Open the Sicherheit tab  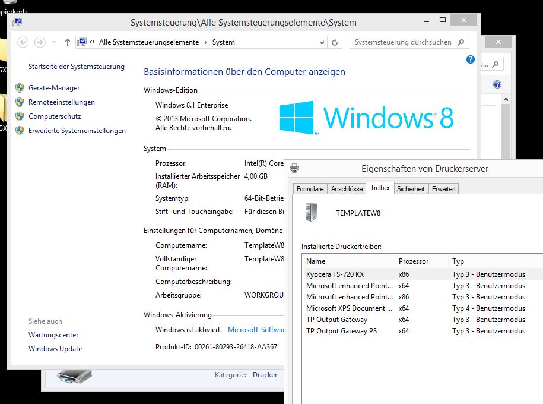pos(411,189)
